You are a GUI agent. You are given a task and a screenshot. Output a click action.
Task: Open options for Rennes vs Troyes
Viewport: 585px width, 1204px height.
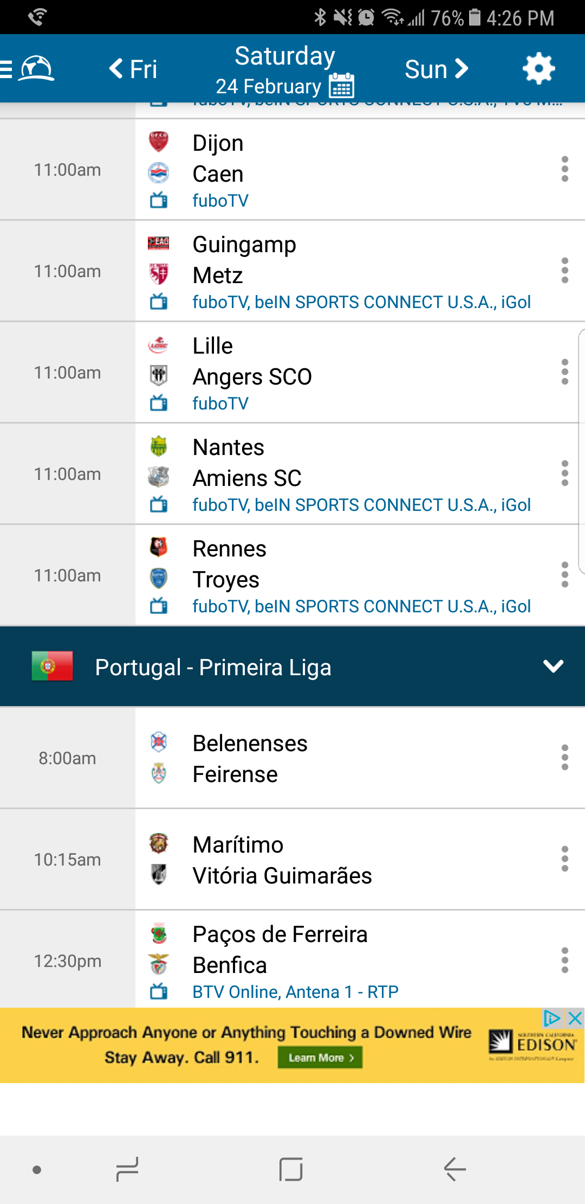pos(564,575)
